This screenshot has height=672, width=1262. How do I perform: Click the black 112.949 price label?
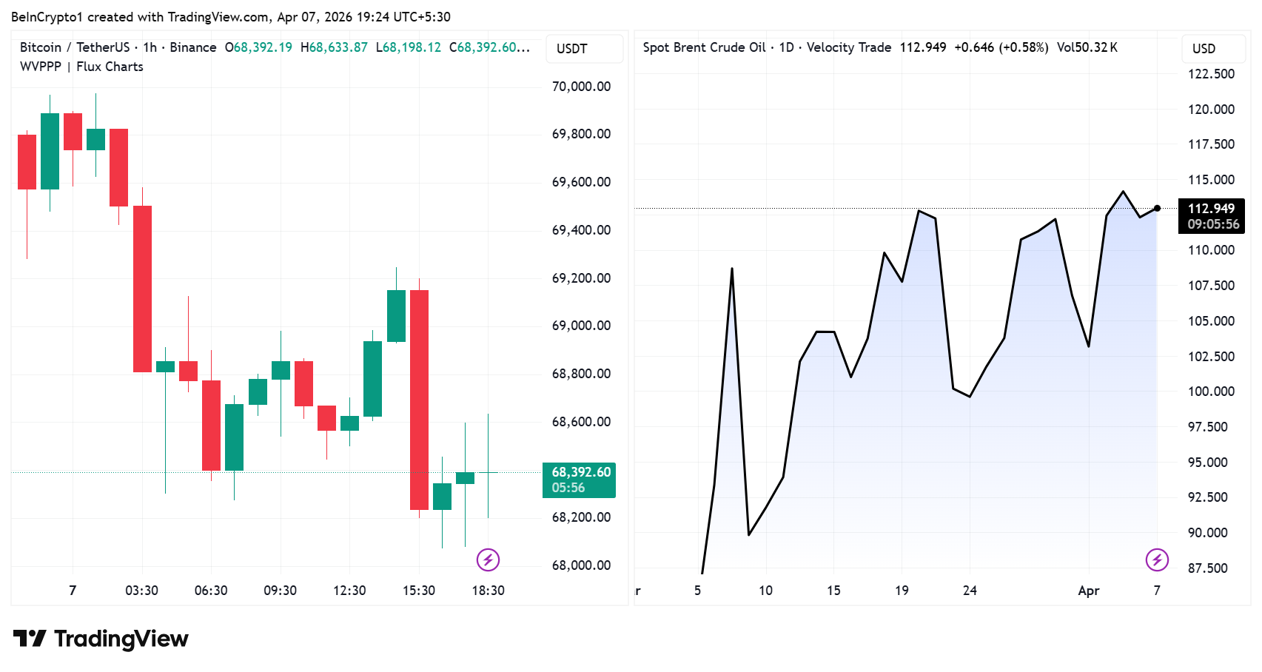1212,216
